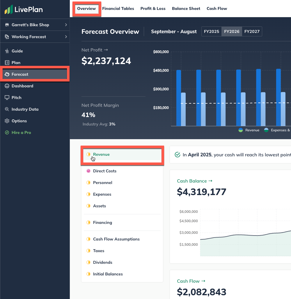Switch to the Balance Sheet tab
Image resolution: width=291 pixels, height=299 pixels.
click(x=186, y=8)
